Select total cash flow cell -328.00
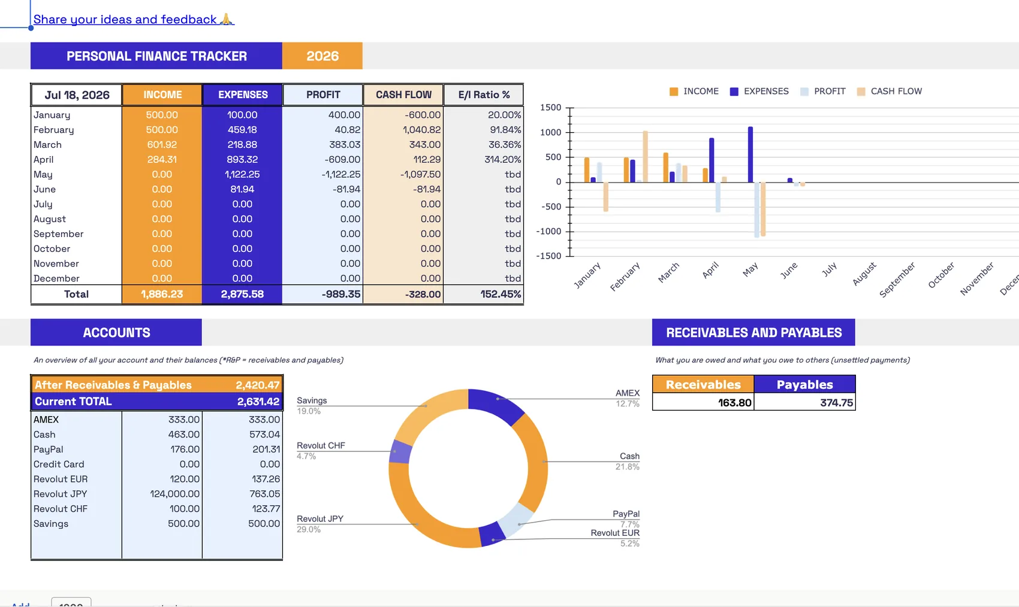 click(x=403, y=295)
